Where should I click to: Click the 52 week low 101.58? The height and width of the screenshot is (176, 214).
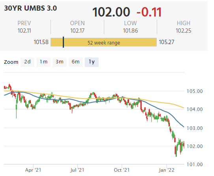pos(41,42)
